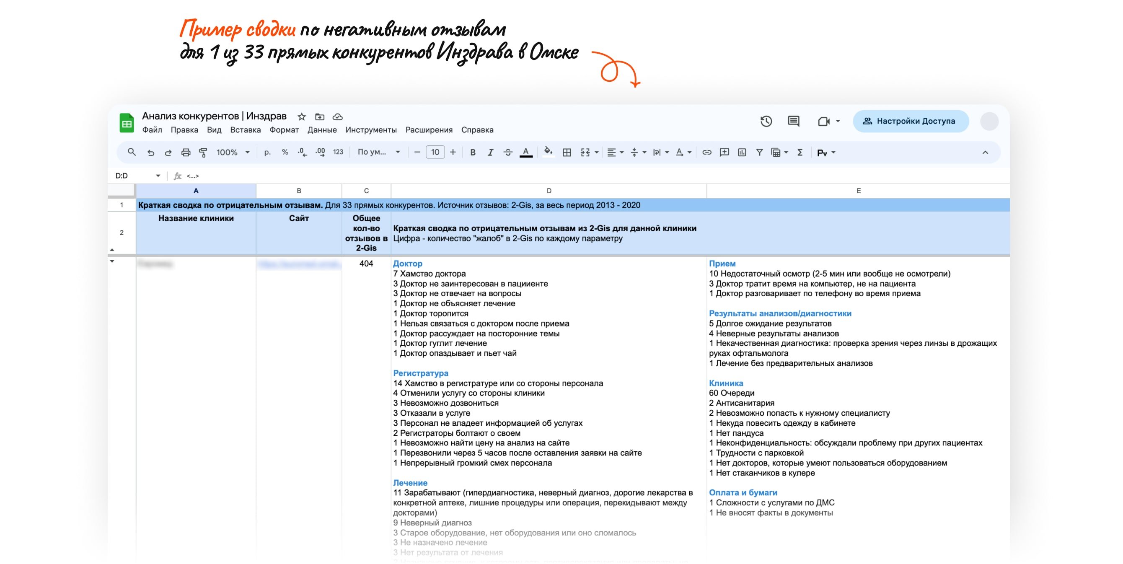This screenshot has height=564, width=1123.
Task: Open the Расширения menu
Action: pos(429,130)
